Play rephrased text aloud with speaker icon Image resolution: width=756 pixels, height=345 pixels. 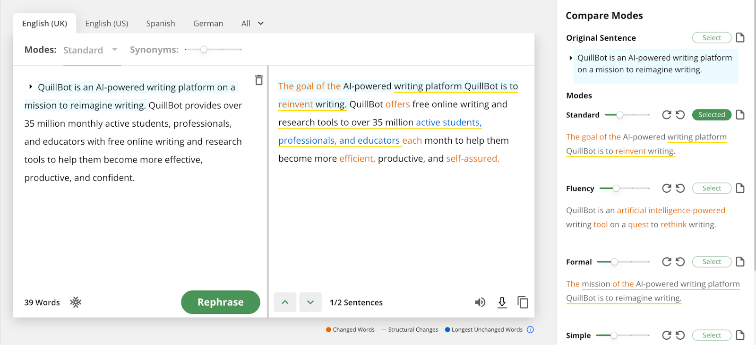coord(480,302)
